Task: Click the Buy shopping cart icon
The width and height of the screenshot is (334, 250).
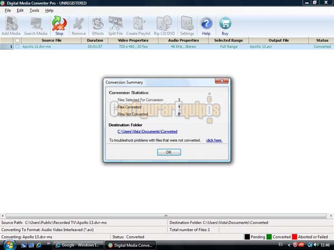Action: [x=225, y=26]
